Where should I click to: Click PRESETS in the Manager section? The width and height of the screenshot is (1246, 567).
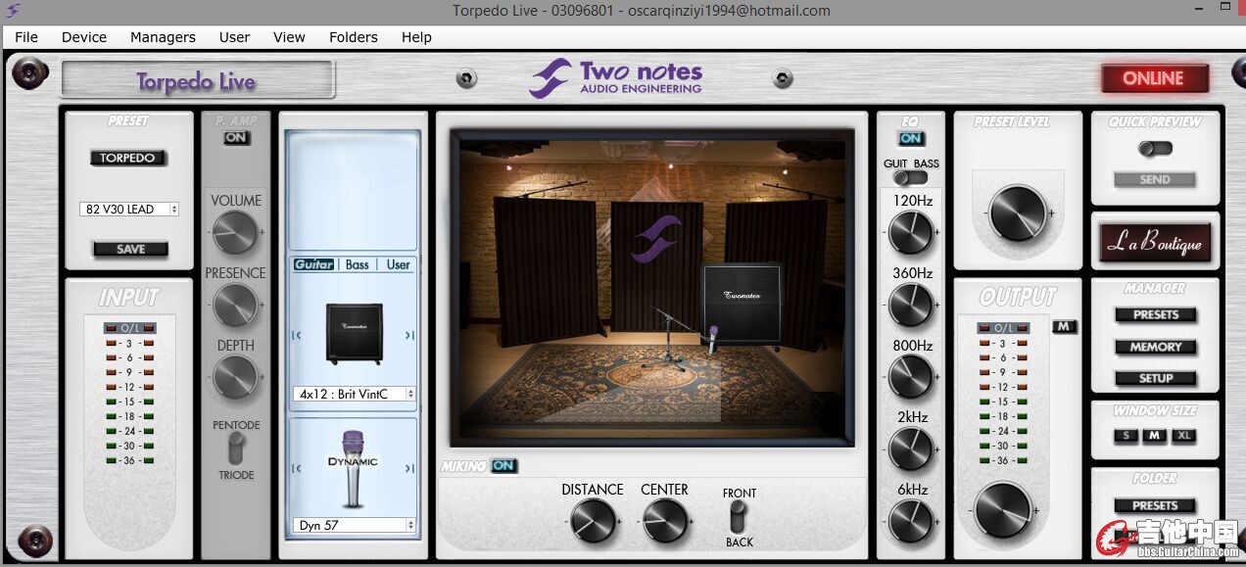click(x=1156, y=315)
